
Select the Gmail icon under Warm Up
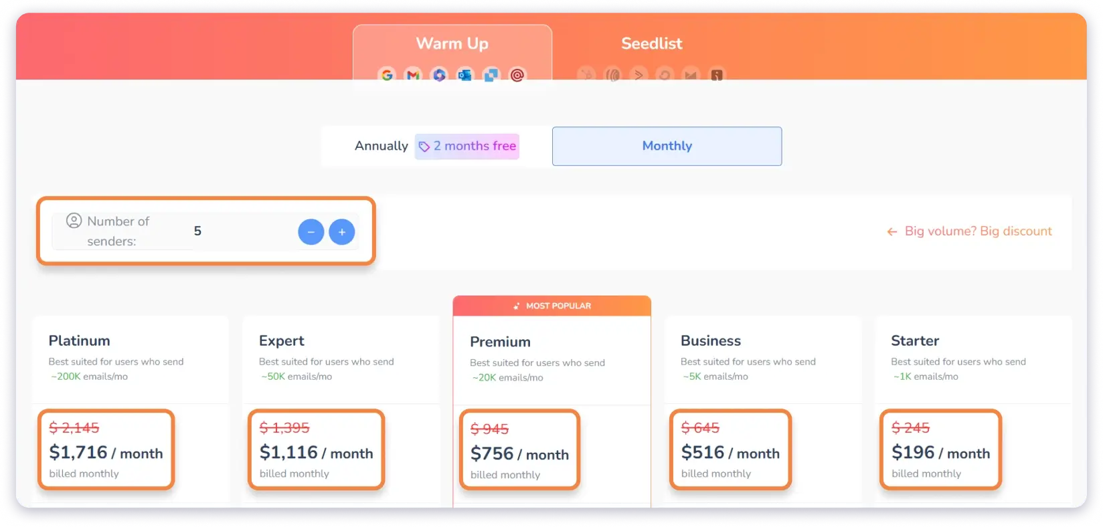point(412,75)
